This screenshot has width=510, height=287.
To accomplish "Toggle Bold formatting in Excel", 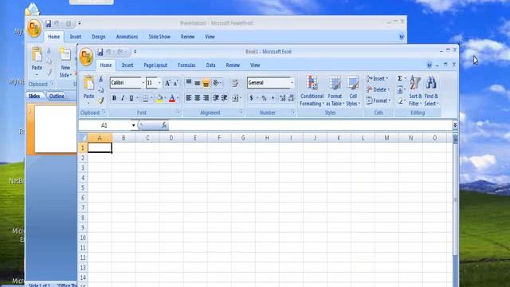I will tap(114, 98).
